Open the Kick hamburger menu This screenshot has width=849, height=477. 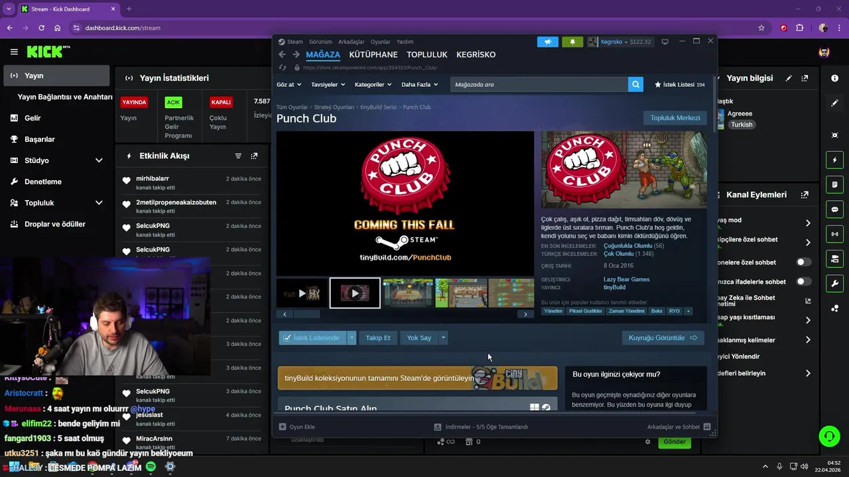(14, 52)
